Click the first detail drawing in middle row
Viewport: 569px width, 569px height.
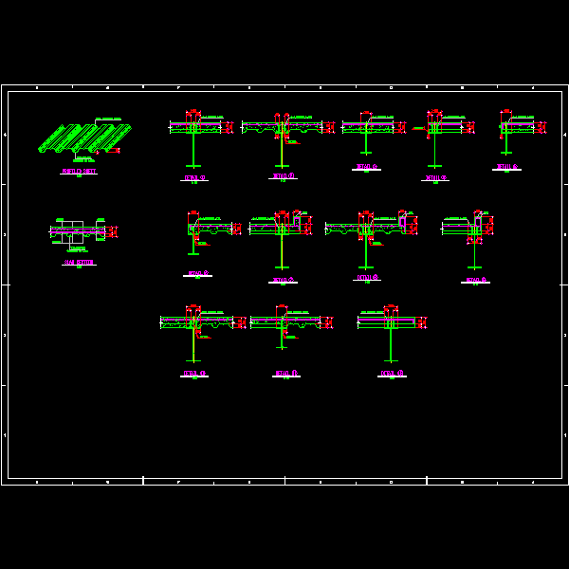point(207,231)
